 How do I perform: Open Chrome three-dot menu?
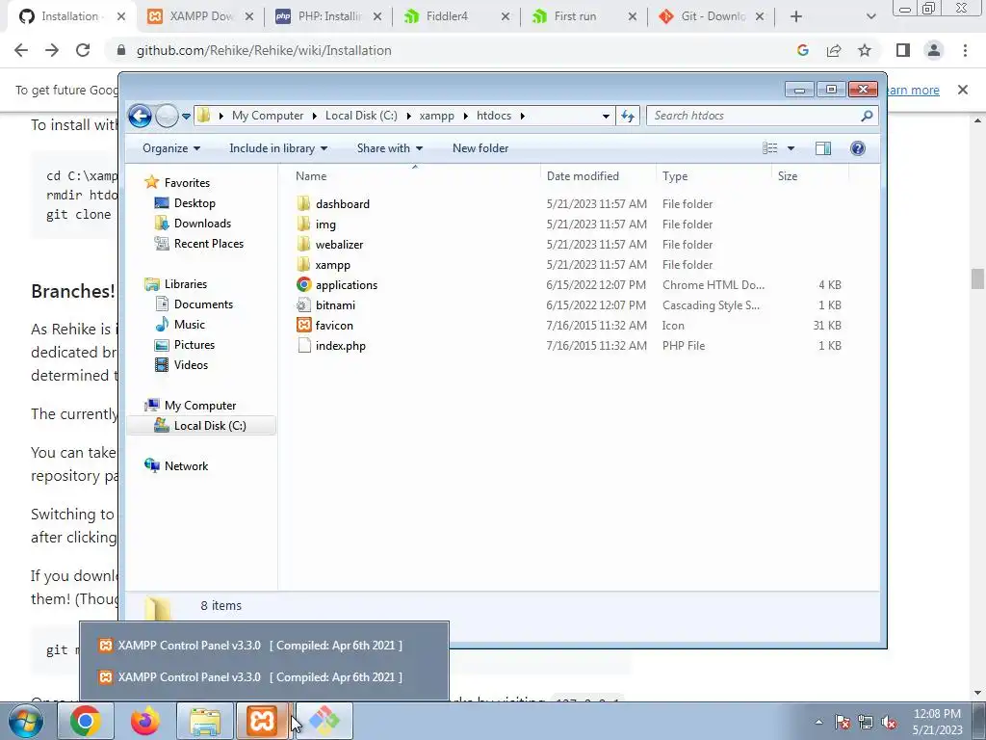point(965,50)
